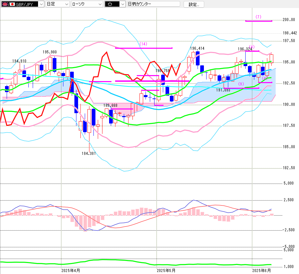Screen dimensions: 299x274
Task: Click the 196.414 high price label
Action: [197, 48]
